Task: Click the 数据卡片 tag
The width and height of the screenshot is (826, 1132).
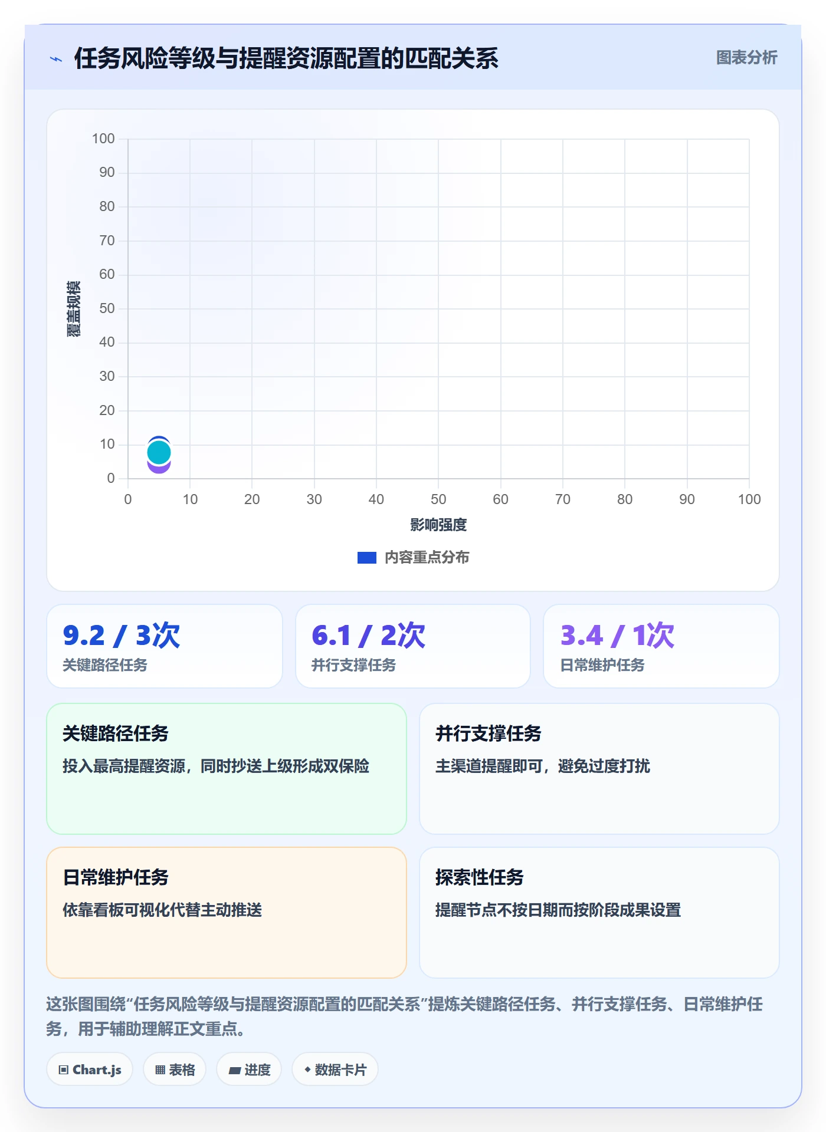Action: tap(335, 1069)
